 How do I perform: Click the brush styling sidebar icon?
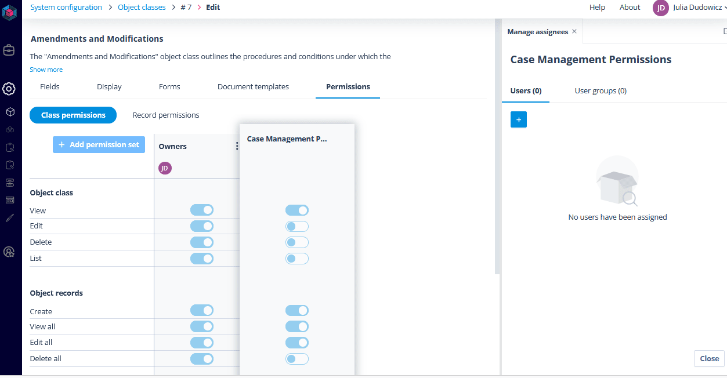(x=9, y=218)
